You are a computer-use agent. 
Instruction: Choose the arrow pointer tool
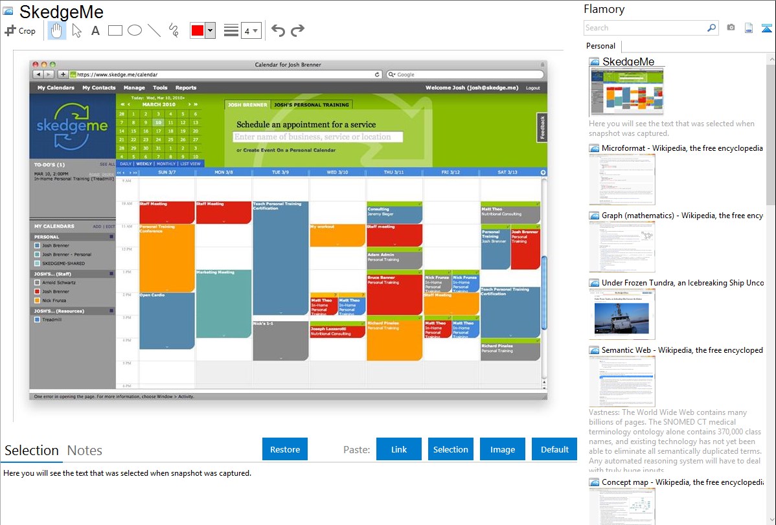pyautogui.click(x=76, y=30)
